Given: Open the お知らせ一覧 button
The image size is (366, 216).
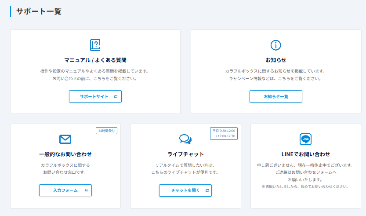Looking at the screenshot, I should pos(275,96).
